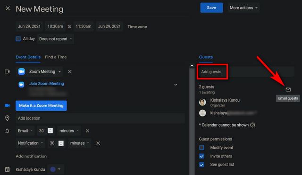Click the blue Zoom camera sidebar icon
Screen dimensions: 302x175
[x=8, y=105]
